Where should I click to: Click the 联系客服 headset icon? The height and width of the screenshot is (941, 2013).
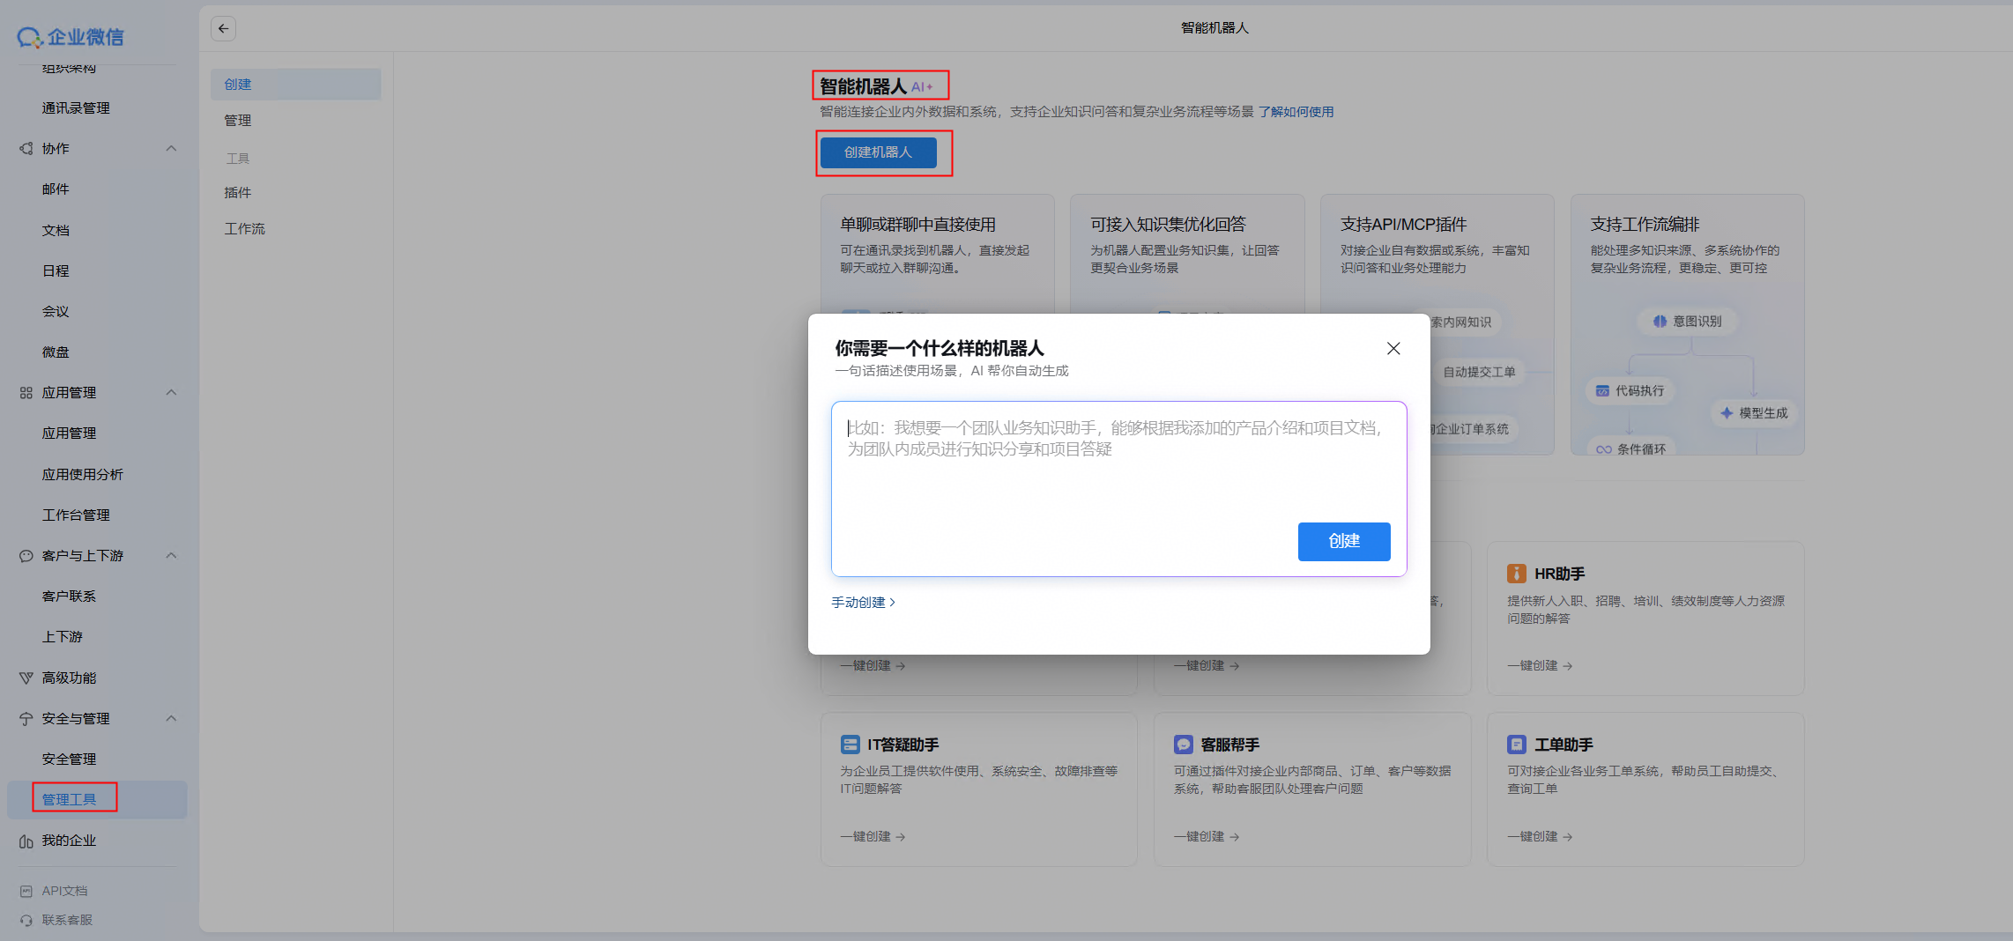coord(26,921)
